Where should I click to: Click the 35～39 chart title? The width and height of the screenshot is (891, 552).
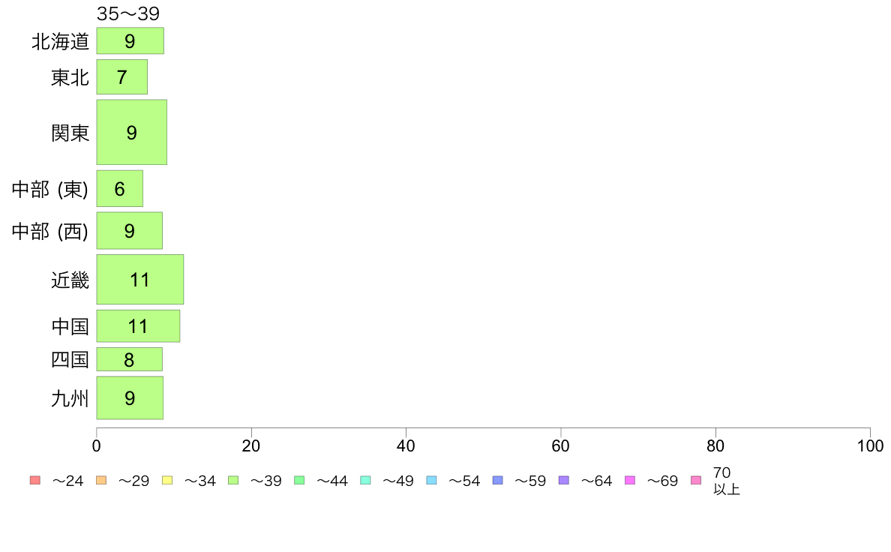(127, 13)
